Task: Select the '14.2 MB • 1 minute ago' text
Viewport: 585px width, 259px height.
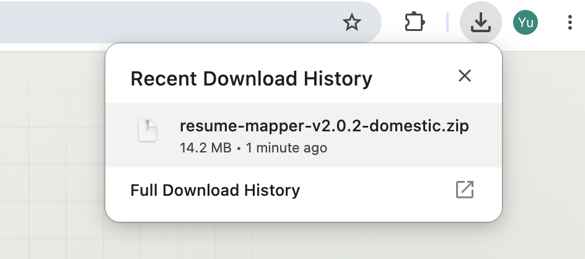Action: point(253,148)
